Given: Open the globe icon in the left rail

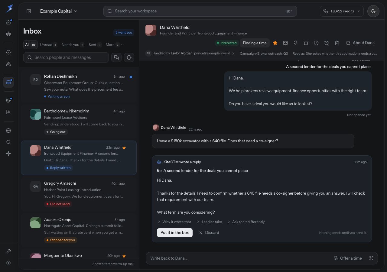Looking at the screenshot, I should [8, 131].
